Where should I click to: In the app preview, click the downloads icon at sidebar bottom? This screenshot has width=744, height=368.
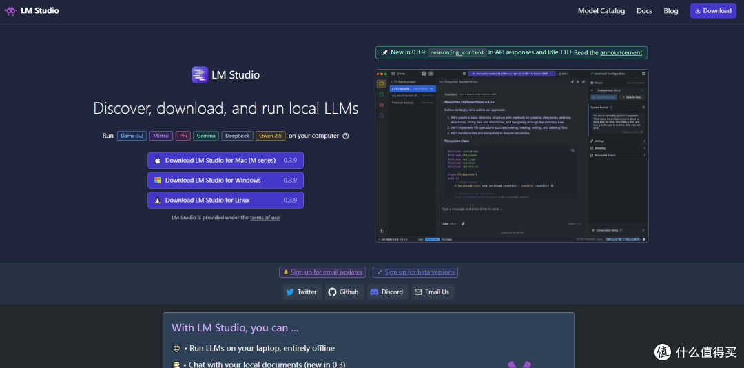click(x=382, y=232)
